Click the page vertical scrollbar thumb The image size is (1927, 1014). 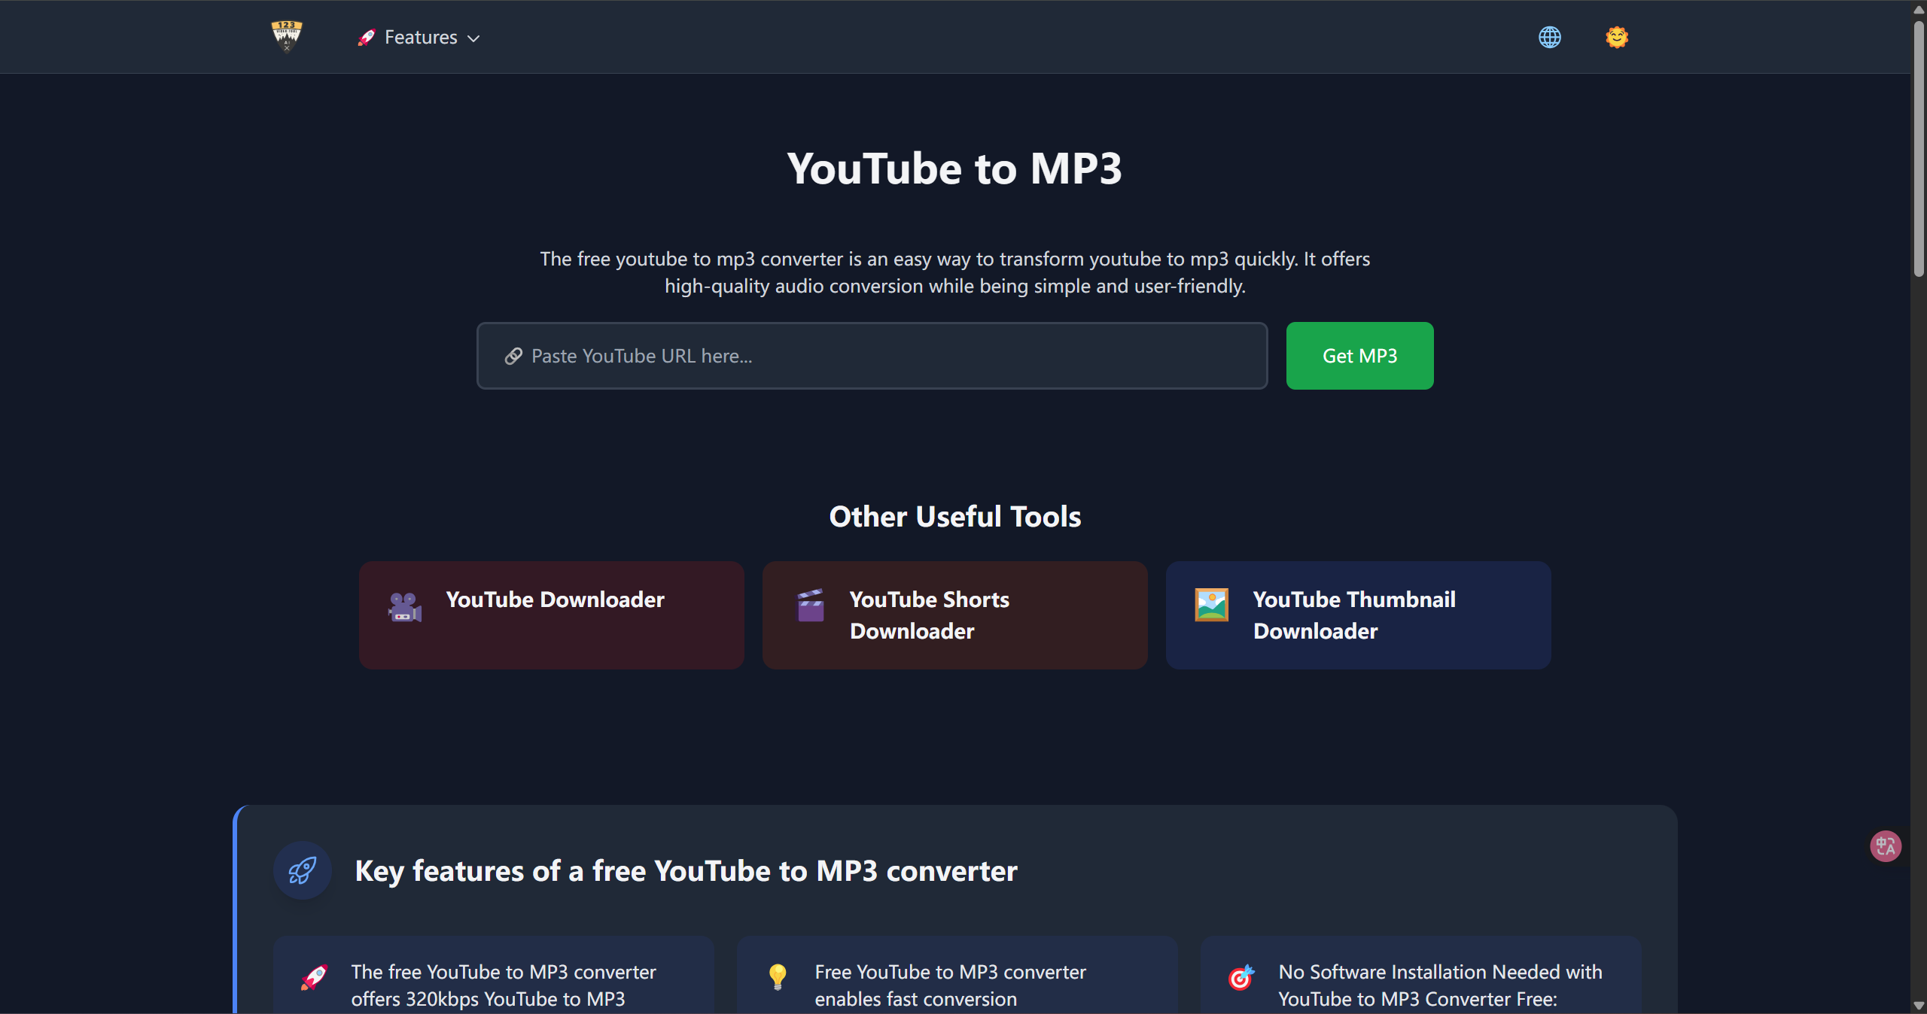pos(1919,148)
